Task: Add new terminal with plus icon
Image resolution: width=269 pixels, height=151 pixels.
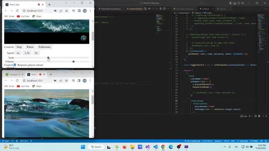Action: pos(250,116)
